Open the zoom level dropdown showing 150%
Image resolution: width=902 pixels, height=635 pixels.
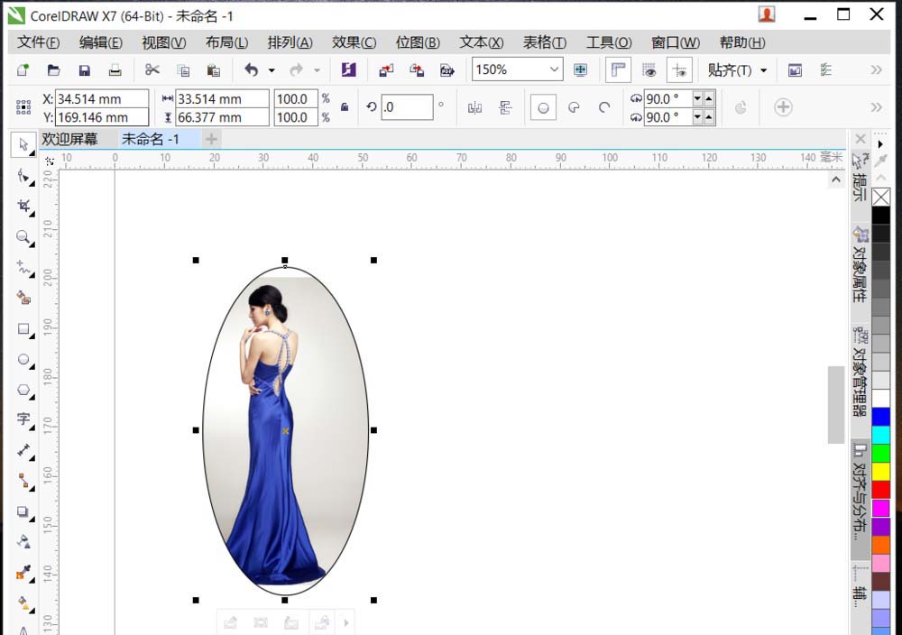pos(554,69)
